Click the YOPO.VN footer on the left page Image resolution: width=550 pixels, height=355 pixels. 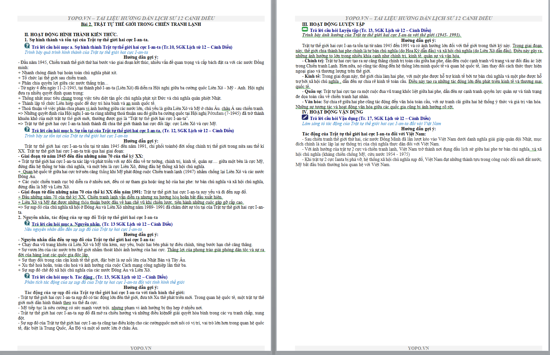141,348
